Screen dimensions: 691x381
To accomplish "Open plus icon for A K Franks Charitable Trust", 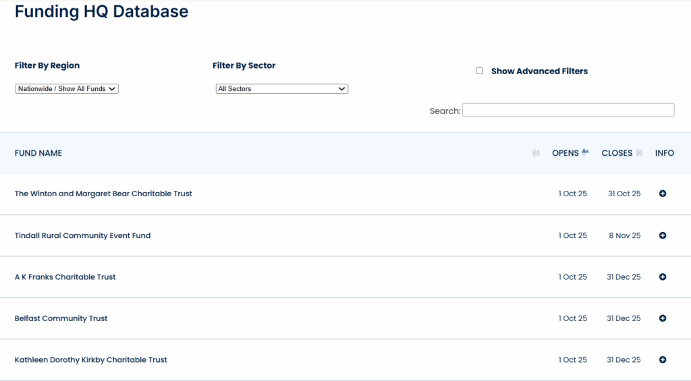I will click(662, 277).
